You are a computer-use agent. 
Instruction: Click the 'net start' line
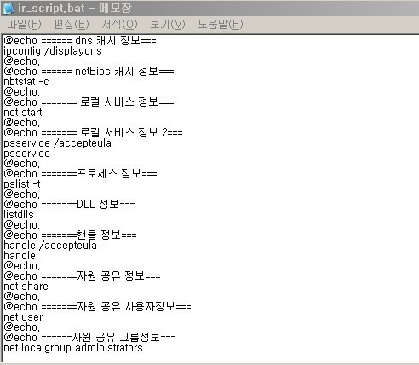pyautogui.click(x=23, y=113)
